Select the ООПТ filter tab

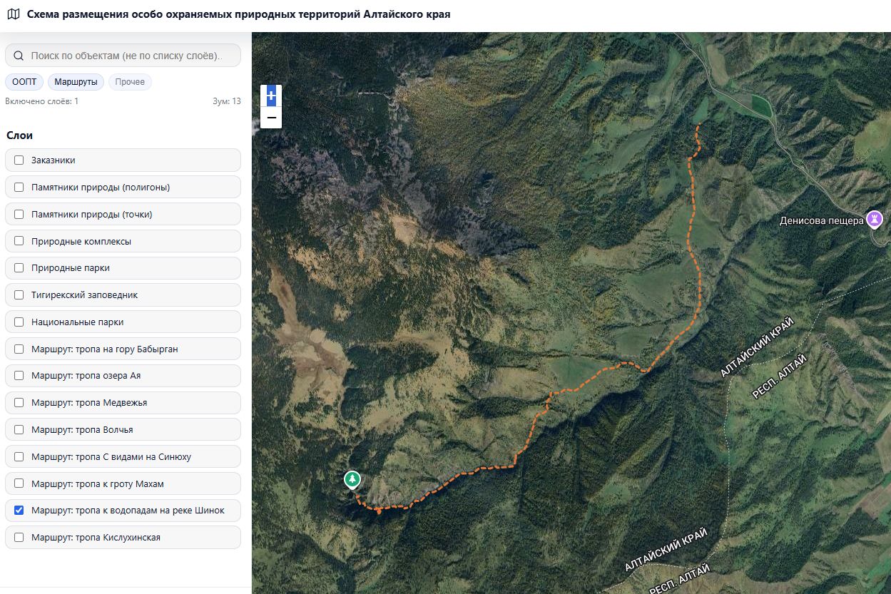[x=24, y=82]
